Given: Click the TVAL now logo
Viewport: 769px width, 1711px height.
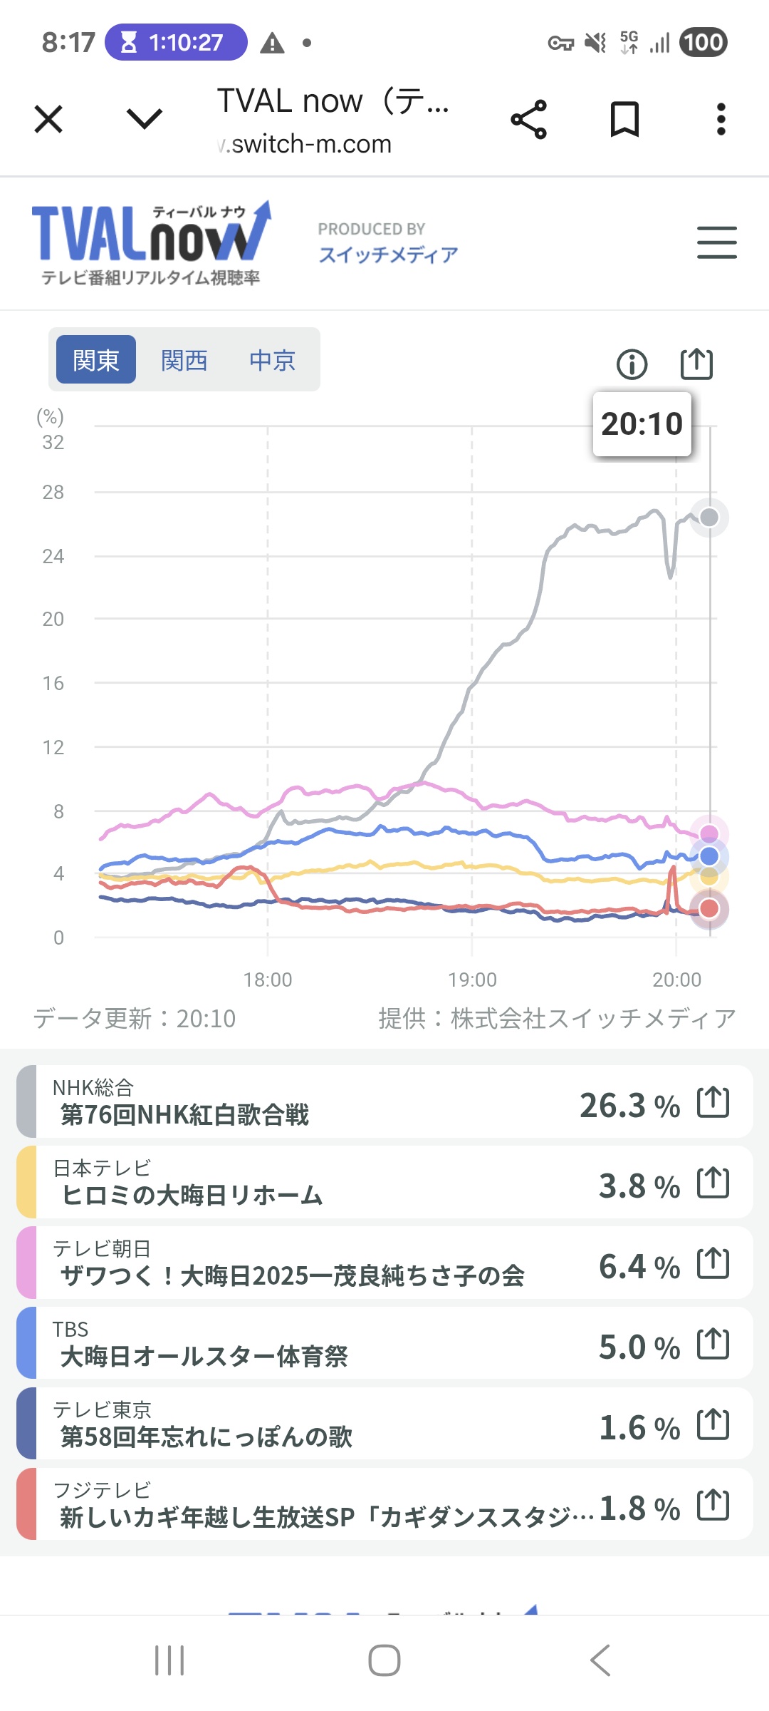Looking at the screenshot, I should point(151,242).
